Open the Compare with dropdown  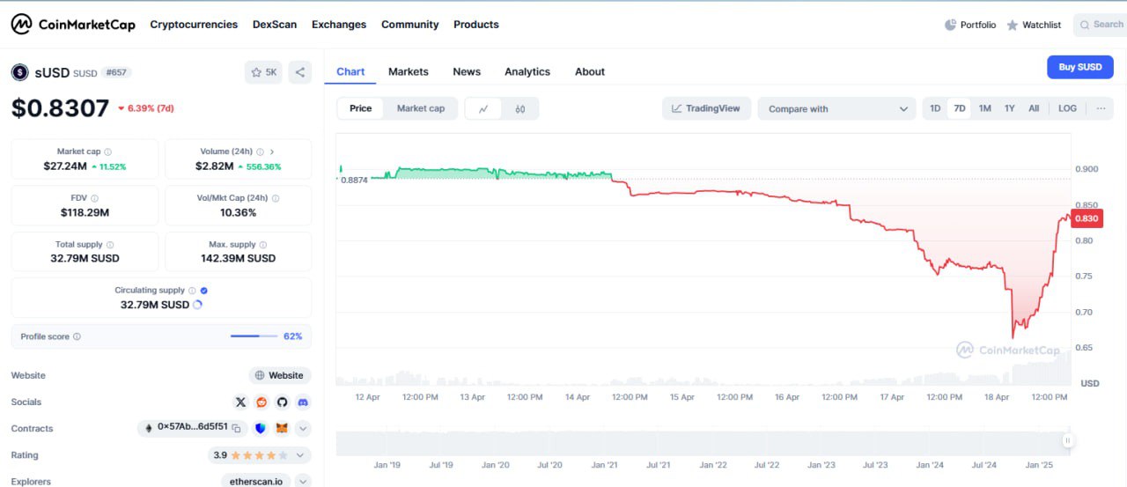tap(836, 108)
